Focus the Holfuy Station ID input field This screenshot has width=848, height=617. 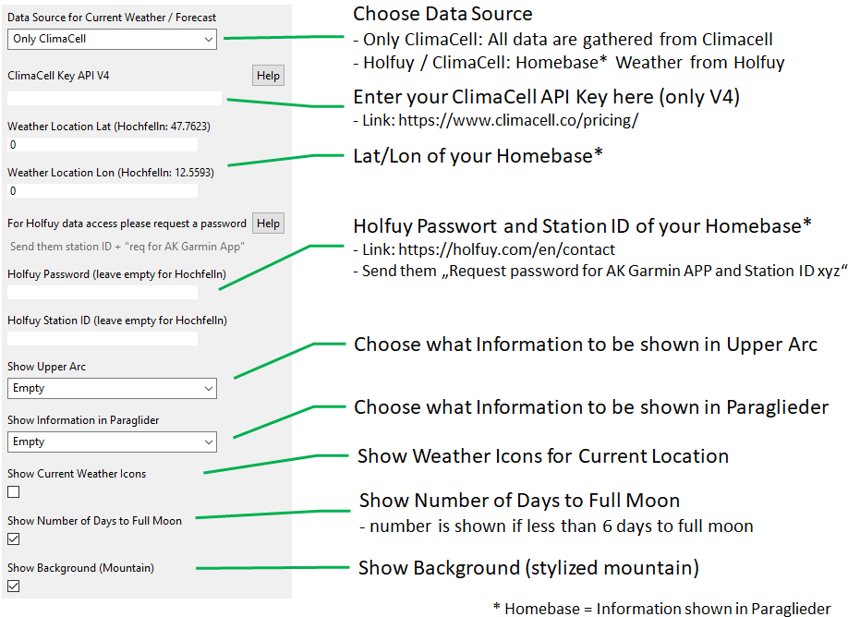[103, 338]
